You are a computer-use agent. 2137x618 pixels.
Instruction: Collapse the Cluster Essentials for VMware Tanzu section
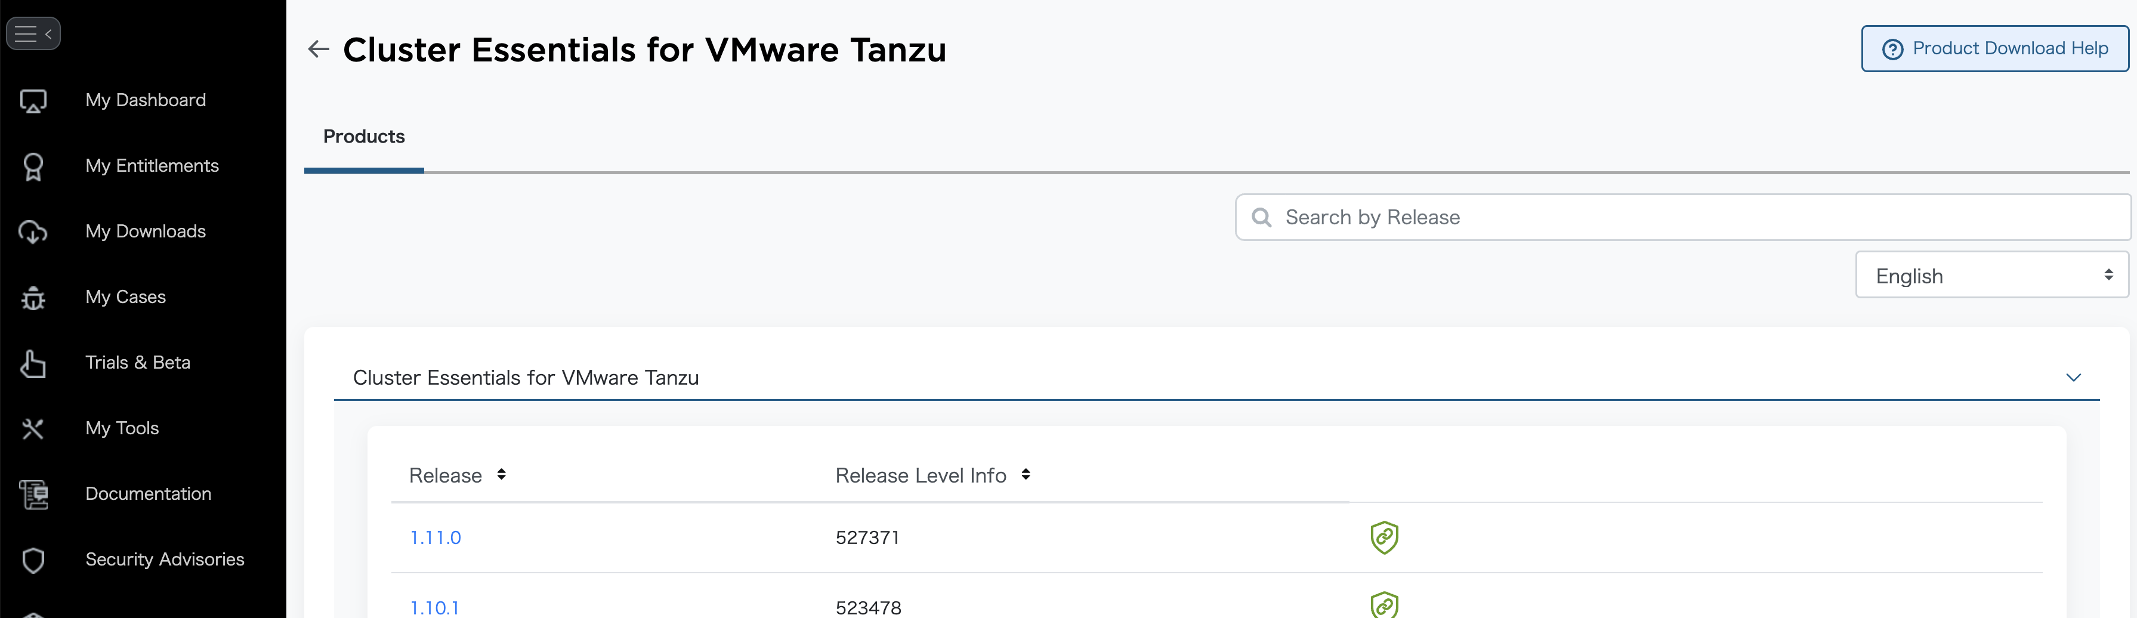coord(2073,378)
